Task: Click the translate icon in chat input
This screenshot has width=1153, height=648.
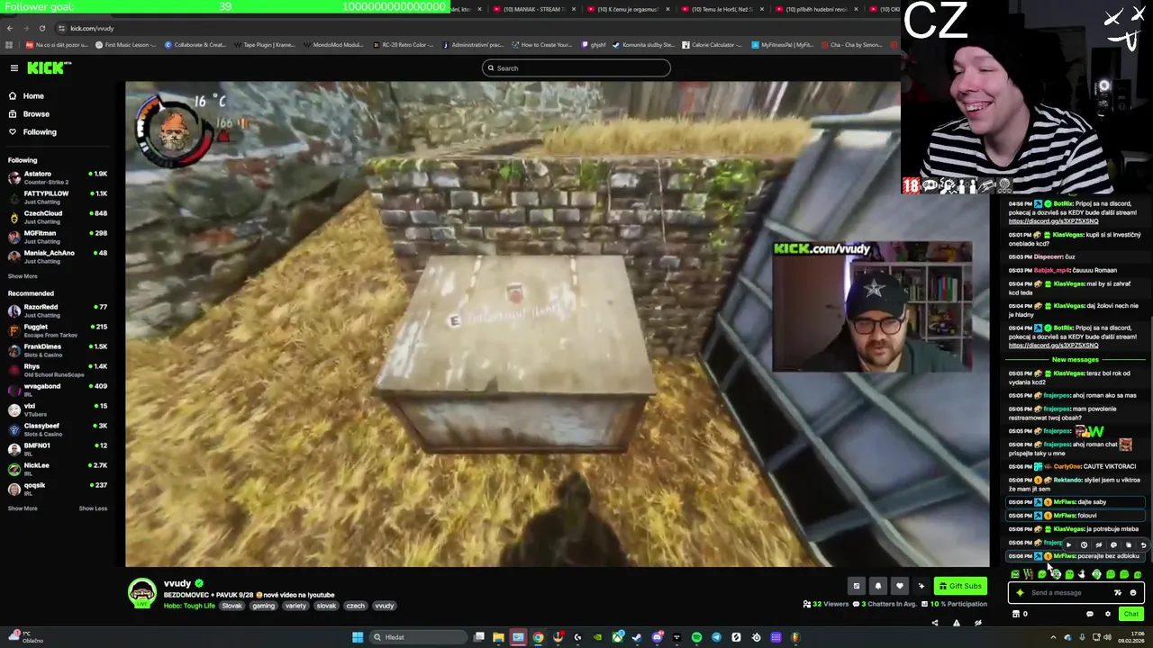Action: click(1118, 593)
